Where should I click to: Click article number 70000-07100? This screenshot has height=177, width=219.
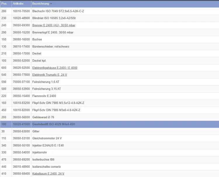(x=21, y=82)
